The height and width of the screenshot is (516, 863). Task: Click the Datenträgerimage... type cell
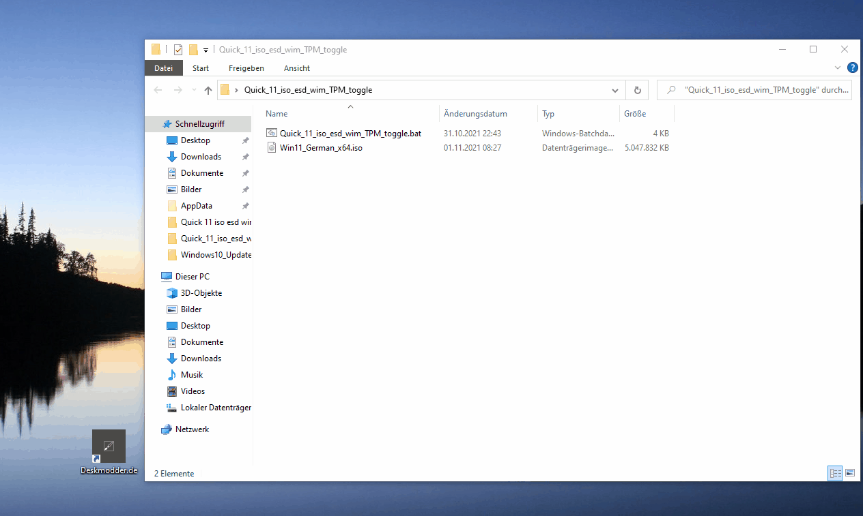click(578, 147)
